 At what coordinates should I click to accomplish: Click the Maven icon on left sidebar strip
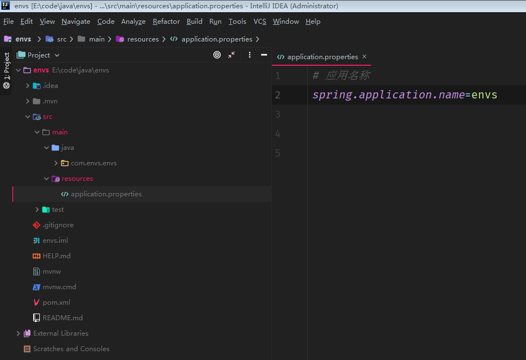pyautogui.click(x=7, y=86)
